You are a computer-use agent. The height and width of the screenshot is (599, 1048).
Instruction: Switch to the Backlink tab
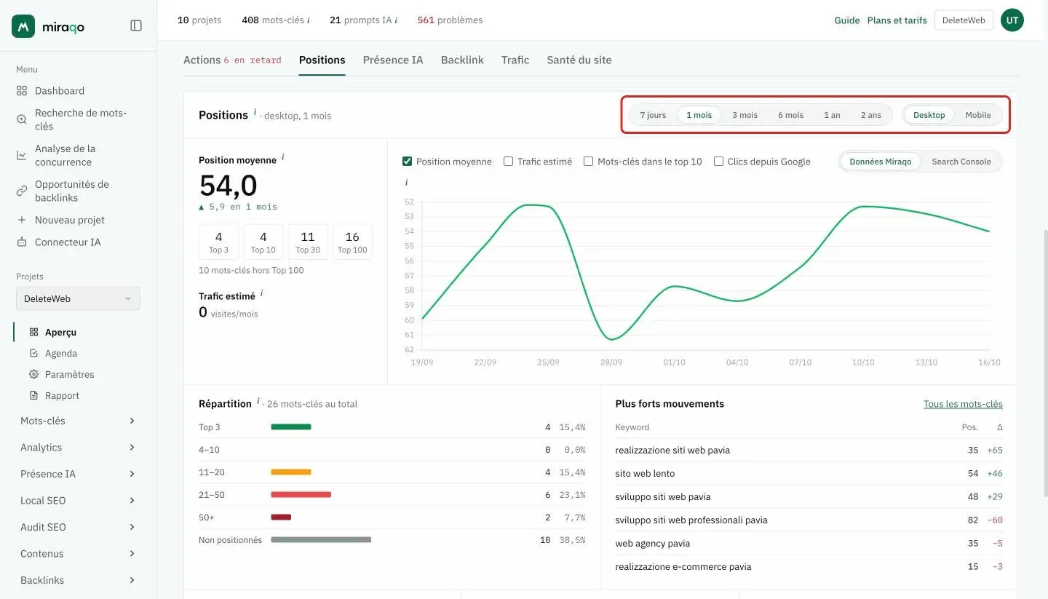click(x=462, y=60)
